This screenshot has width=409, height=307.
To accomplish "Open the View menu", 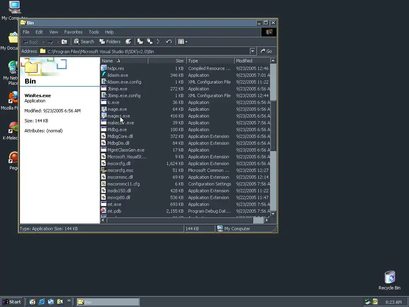I will click(54, 32).
